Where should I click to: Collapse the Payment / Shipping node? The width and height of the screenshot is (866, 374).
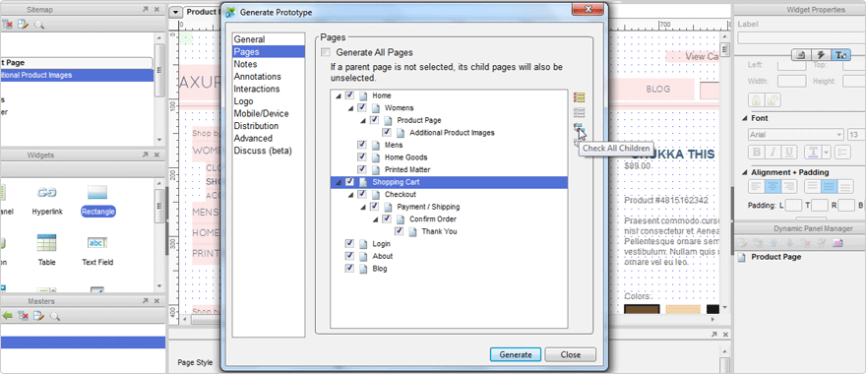(363, 207)
